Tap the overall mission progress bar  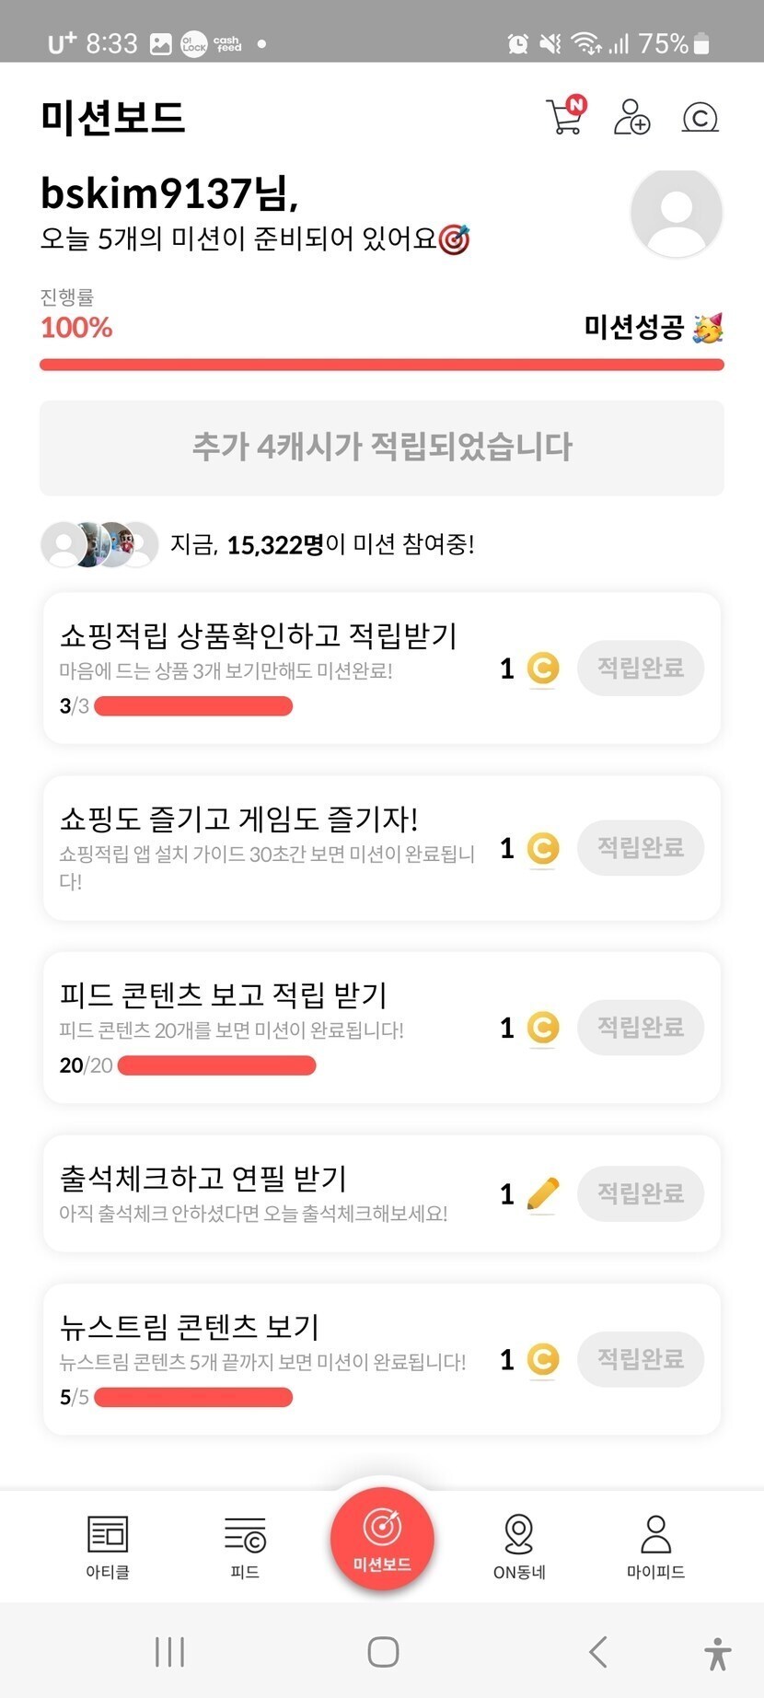[382, 366]
